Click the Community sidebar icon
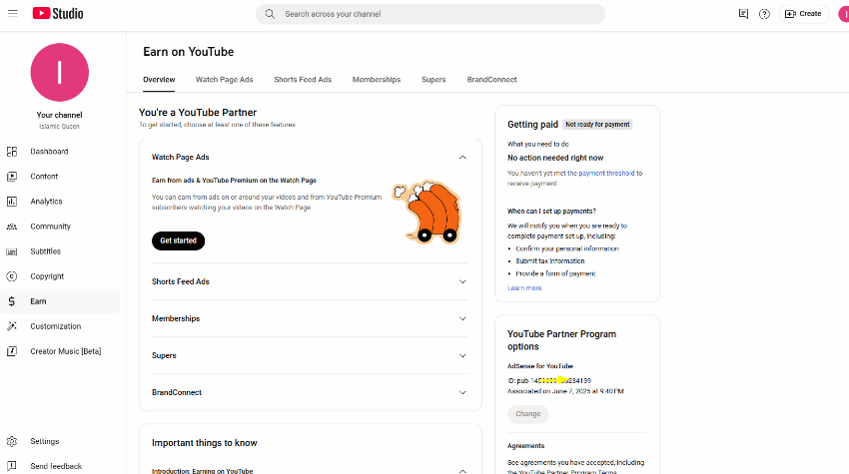Screen dimensions: 849x474 [x=12, y=227]
